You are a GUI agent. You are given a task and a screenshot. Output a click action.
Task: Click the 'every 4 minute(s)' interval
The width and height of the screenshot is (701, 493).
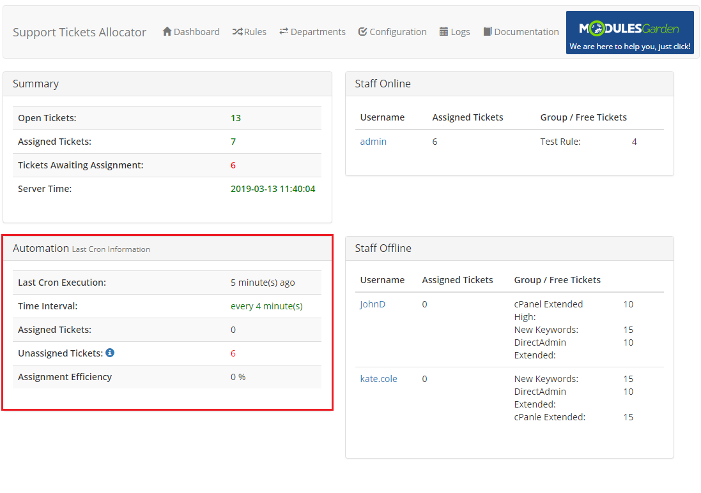coord(266,306)
